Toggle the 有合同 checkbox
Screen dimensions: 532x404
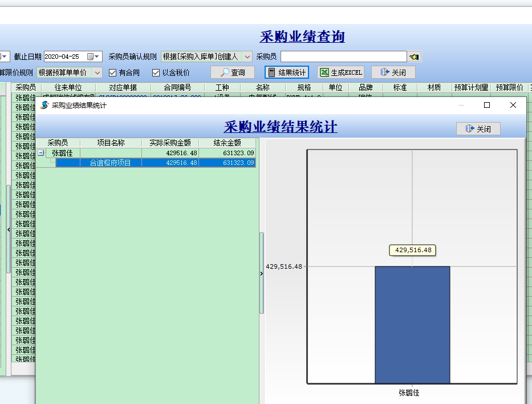coord(113,73)
